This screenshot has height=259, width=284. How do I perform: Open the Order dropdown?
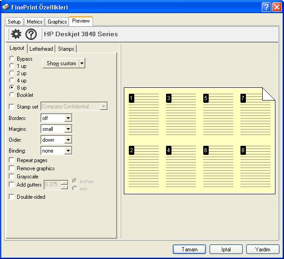tap(68, 140)
